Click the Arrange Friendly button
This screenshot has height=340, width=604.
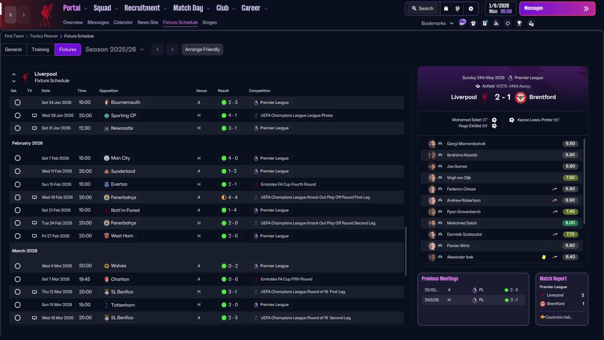[x=202, y=50]
